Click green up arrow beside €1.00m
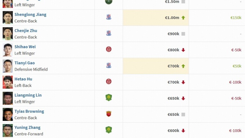This screenshot has width=245, height=138. point(183,18)
